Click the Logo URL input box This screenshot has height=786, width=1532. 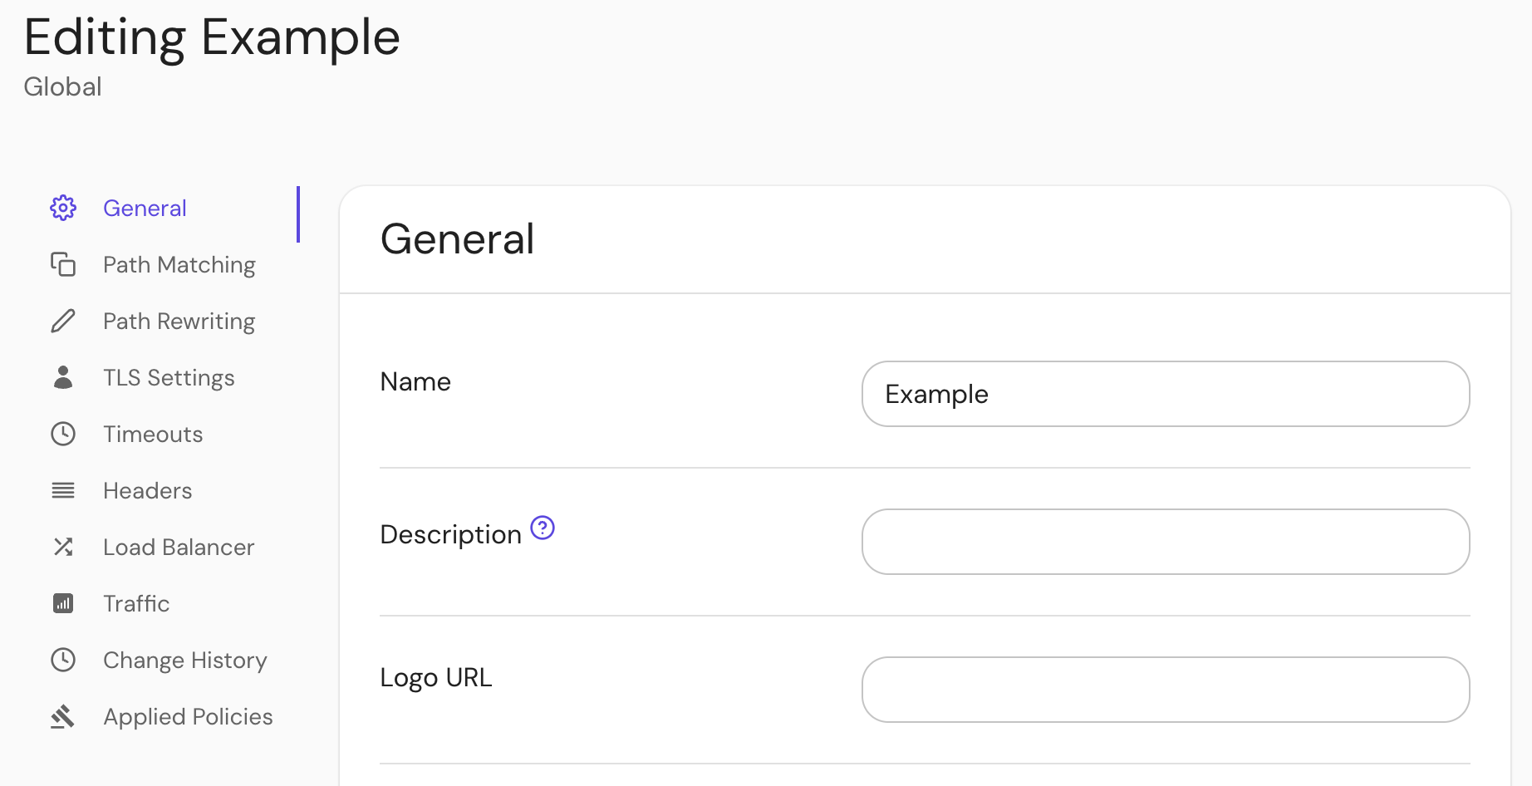coord(1165,690)
